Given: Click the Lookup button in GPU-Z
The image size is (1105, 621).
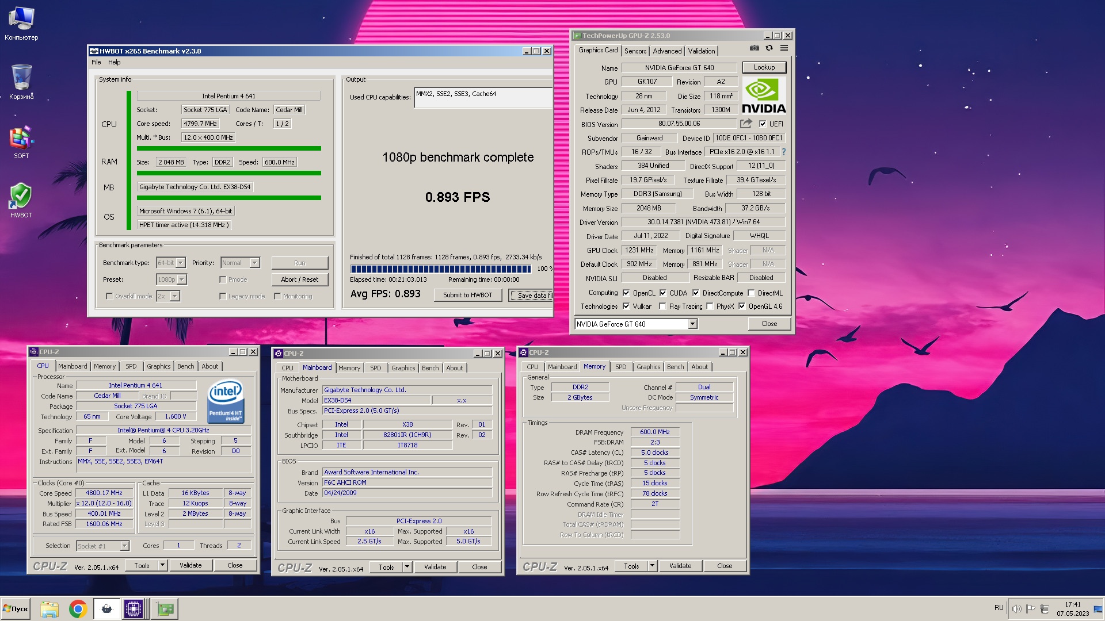Looking at the screenshot, I should coord(764,67).
